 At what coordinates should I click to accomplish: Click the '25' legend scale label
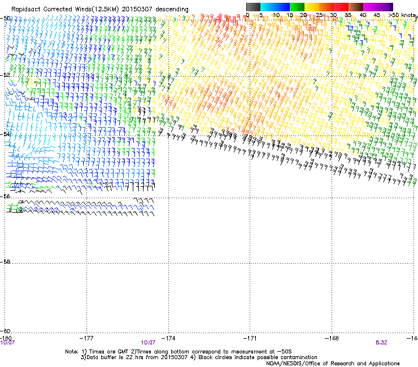coord(319,15)
